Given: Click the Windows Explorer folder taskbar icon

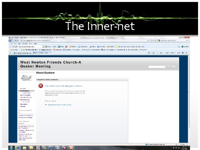Looking at the screenshot, I should pyautogui.click(x=24, y=148).
